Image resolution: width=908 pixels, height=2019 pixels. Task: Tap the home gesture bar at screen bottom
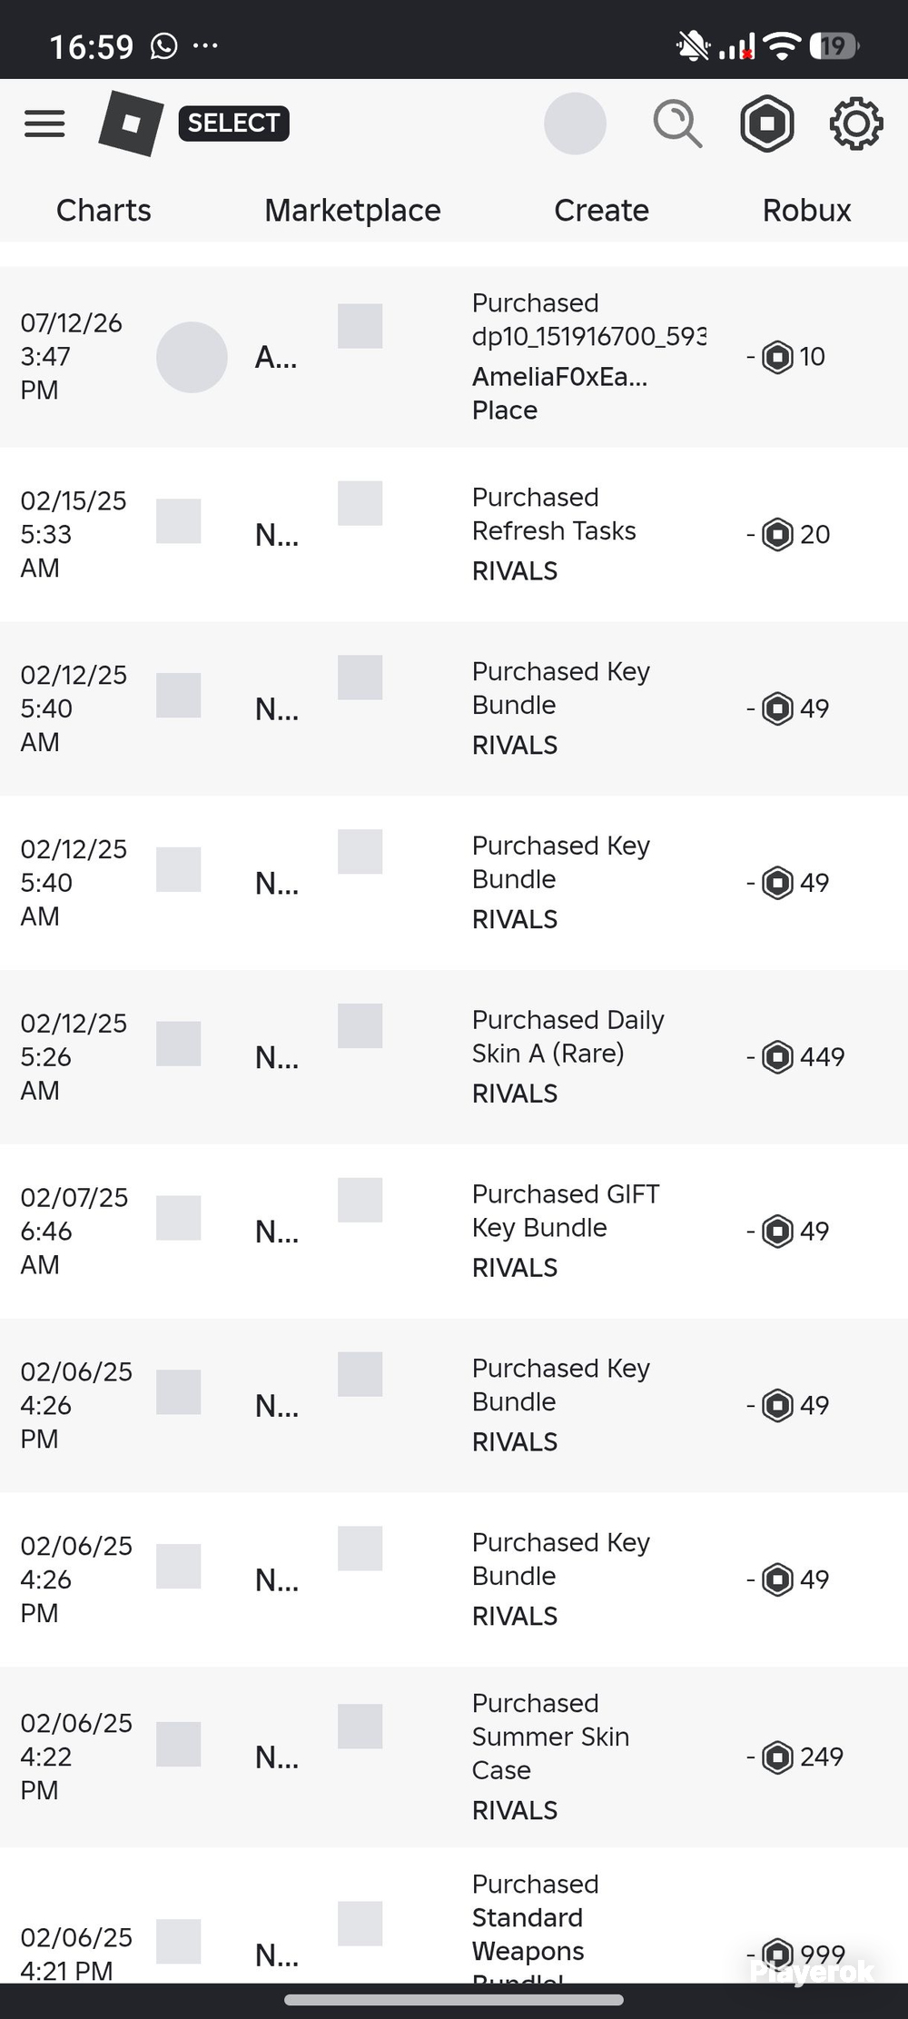(x=454, y=2000)
